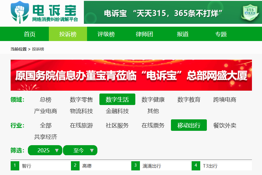
Task: Select the 数字生活 domain filter
Action: tap(117, 100)
